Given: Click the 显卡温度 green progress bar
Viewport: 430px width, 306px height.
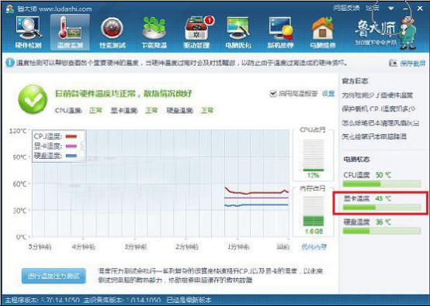Looking at the screenshot, I should coord(381,208).
